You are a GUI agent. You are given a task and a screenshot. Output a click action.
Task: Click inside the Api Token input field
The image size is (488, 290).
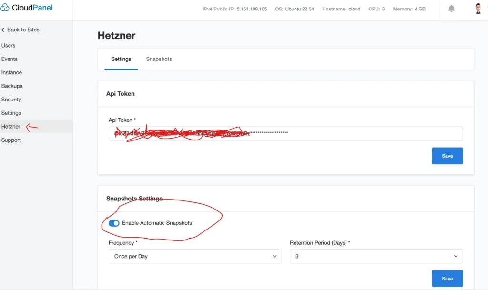pyautogui.click(x=285, y=133)
